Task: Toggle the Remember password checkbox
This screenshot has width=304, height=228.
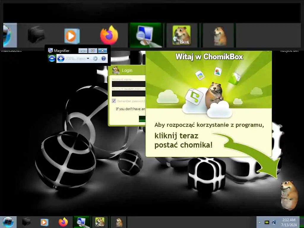Action: (x=114, y=101)
